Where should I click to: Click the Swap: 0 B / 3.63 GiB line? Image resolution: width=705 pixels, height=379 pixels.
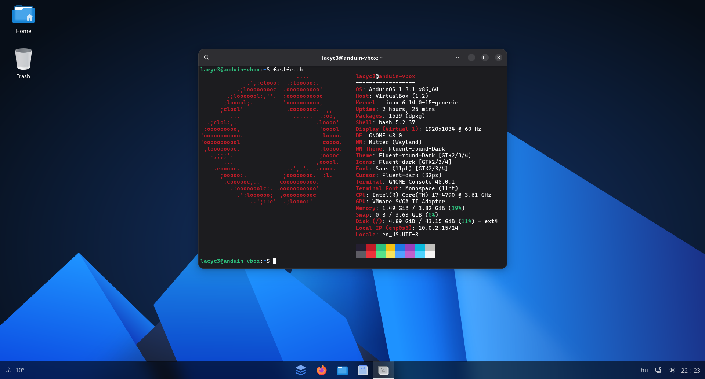pos(397,215)
